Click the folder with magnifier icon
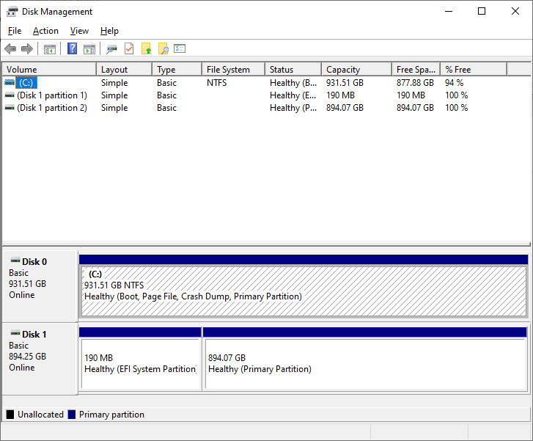Screen dimensions: 533x441 pos(163,48)
